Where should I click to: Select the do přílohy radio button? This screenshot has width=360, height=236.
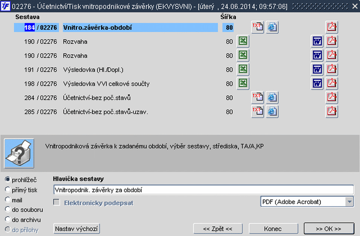[8, 230]
